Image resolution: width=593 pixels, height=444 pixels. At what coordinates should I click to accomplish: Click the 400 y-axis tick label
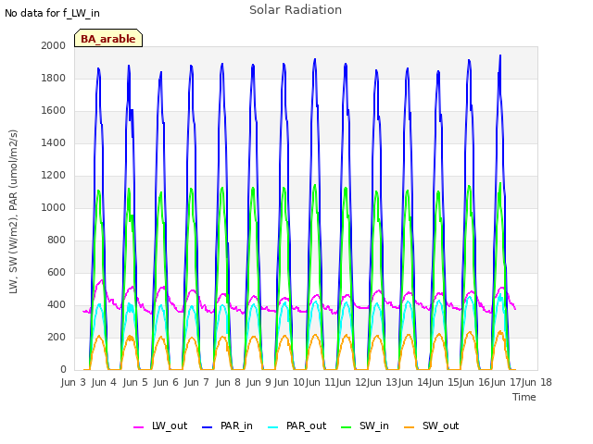[57, 304]
